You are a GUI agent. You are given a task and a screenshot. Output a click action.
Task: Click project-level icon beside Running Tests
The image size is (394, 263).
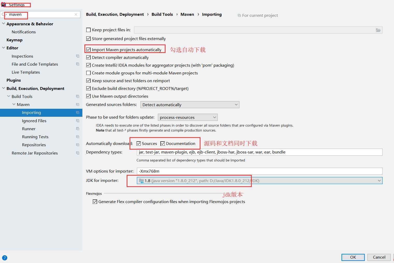pyautogui.click(x=78, y=137)
